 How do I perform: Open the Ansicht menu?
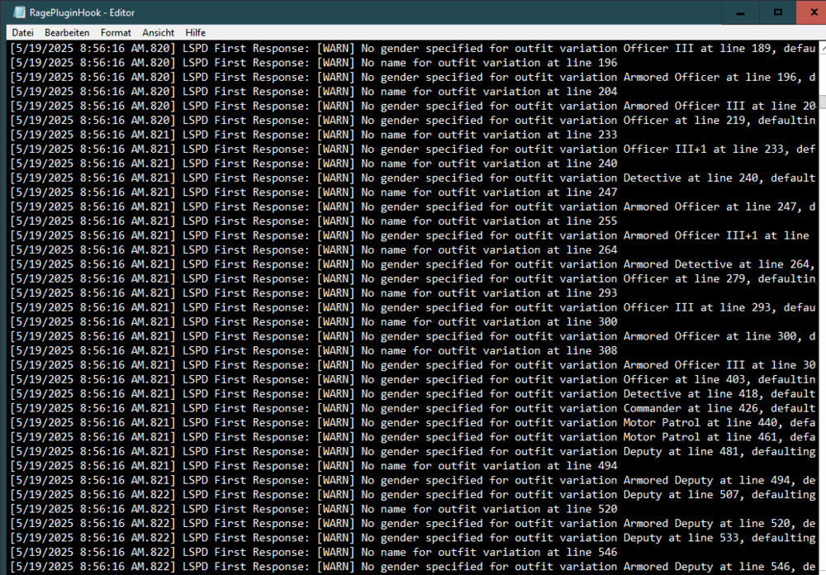(158, 32)
